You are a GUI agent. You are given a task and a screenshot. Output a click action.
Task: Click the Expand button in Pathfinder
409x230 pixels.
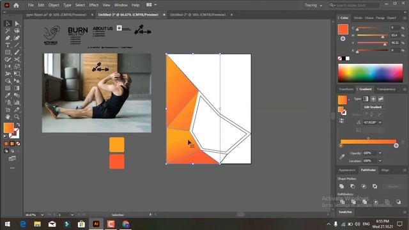coord(393,187)
